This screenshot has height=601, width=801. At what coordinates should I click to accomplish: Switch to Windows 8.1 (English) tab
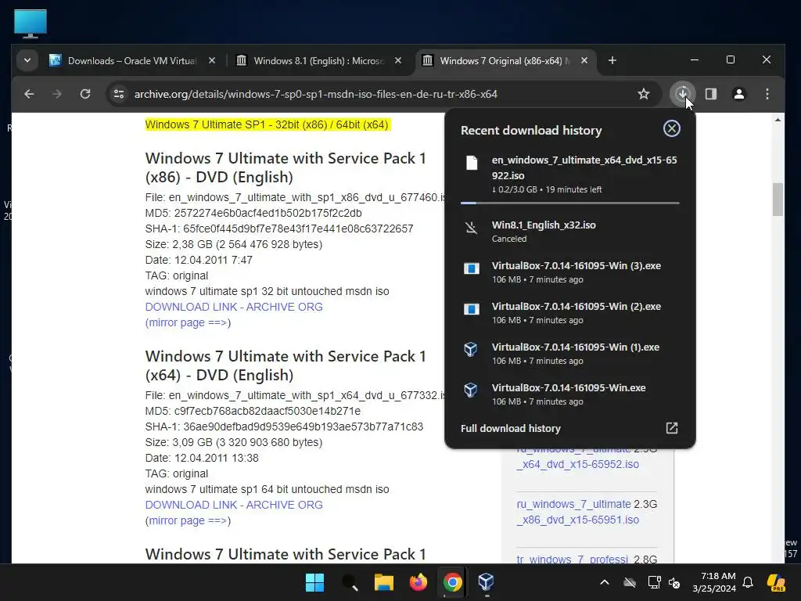318,61
